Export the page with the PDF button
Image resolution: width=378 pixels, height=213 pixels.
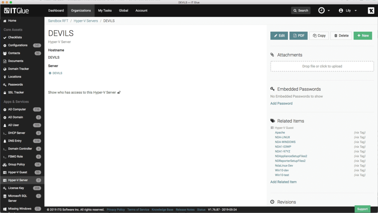pos(298,36)
